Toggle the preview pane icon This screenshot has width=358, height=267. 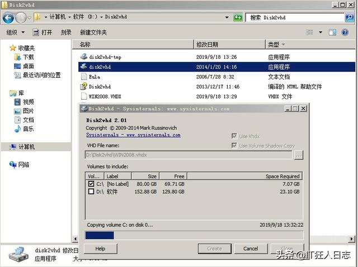pyautogui.click(x=332, y=32)
